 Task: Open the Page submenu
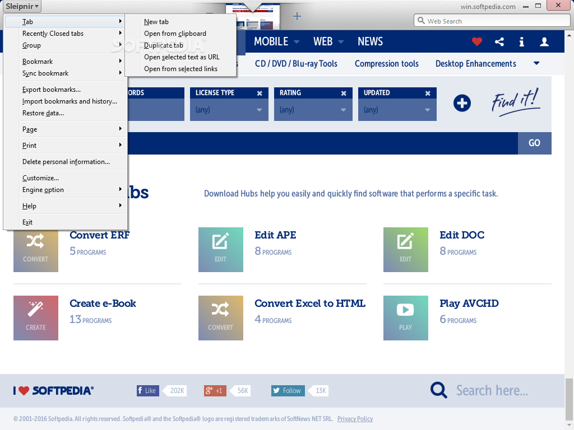coord(65,129)
